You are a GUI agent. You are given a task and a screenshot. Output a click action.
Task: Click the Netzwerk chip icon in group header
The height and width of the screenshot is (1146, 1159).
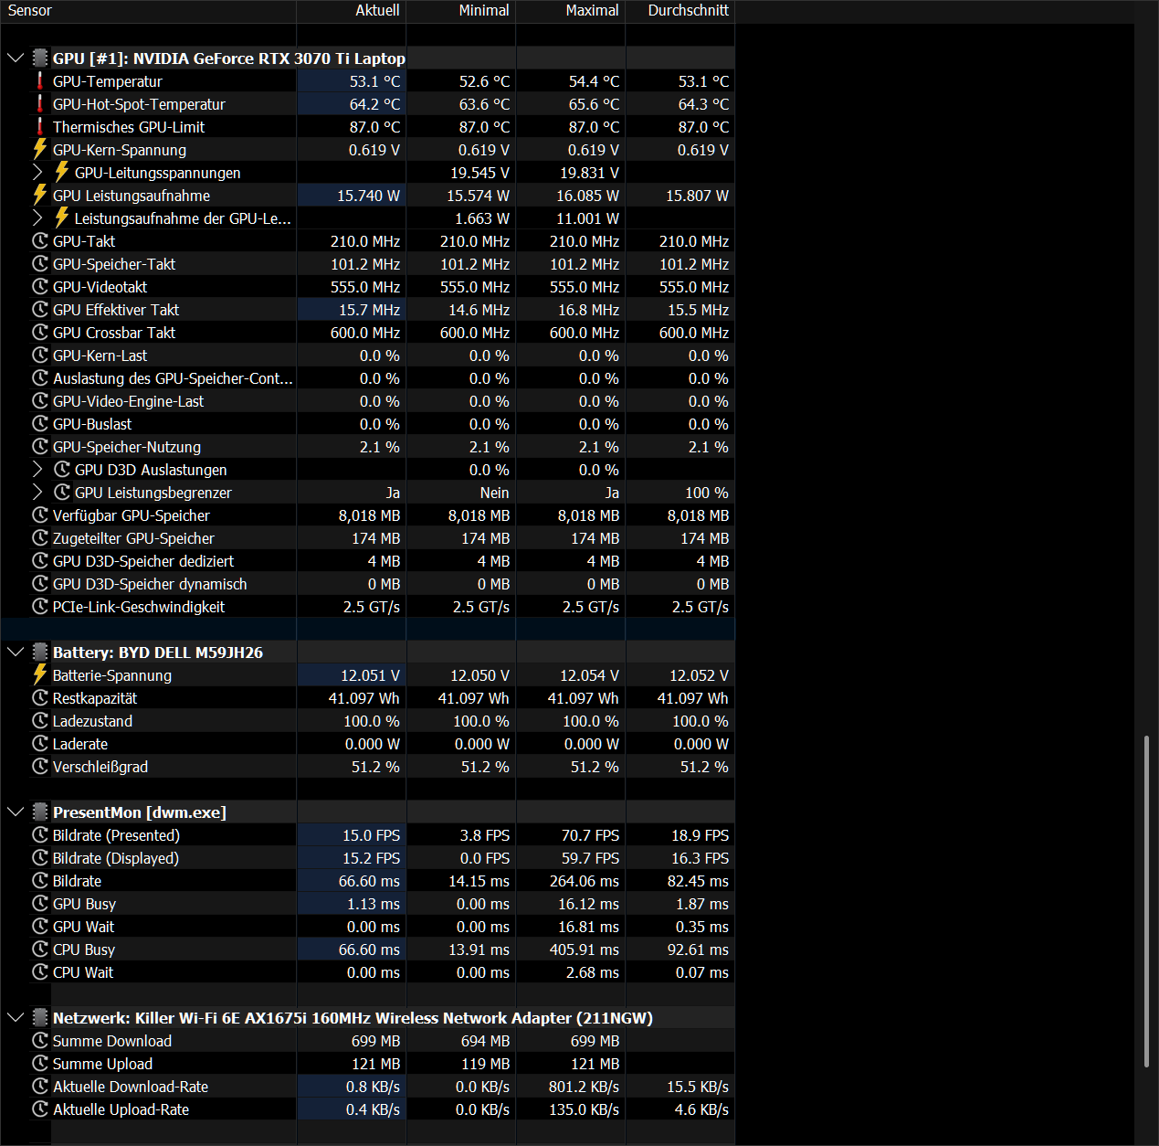click(40, 1018)
